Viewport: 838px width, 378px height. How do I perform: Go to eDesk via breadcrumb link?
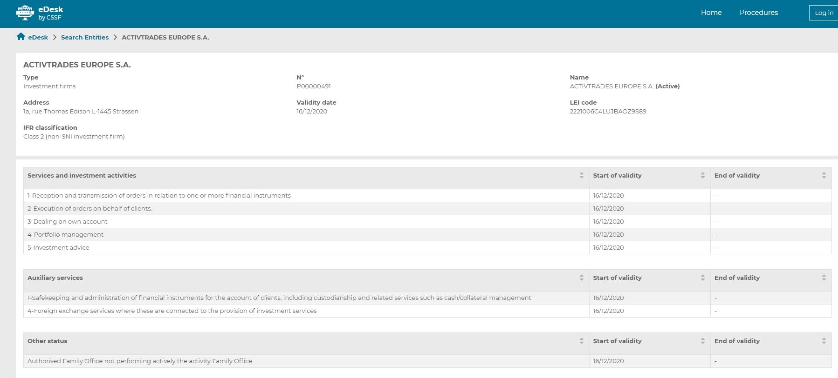point(38,37)
